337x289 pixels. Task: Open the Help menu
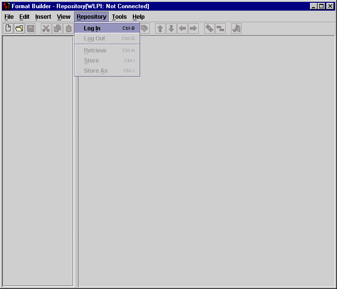[139, 17]
